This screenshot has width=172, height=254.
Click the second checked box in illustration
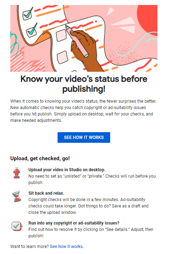coord(32,31)
